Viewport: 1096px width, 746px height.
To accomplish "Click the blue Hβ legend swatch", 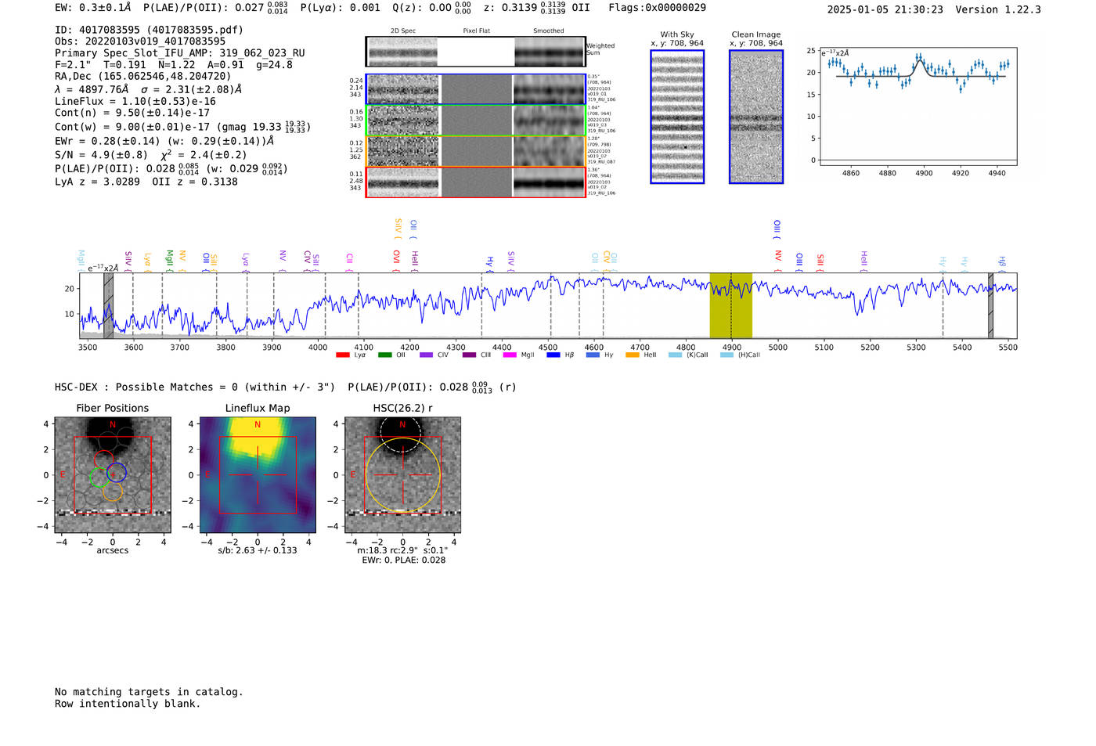I will tap(553, 355).
